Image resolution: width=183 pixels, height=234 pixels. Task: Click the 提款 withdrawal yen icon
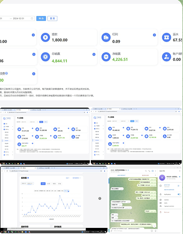[45, 37]
